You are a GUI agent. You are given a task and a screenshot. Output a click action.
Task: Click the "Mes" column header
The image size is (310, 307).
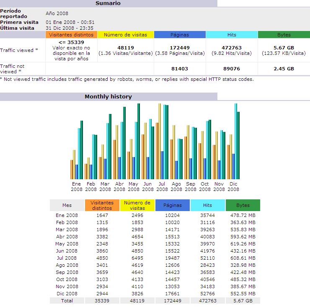click(67, 205)
